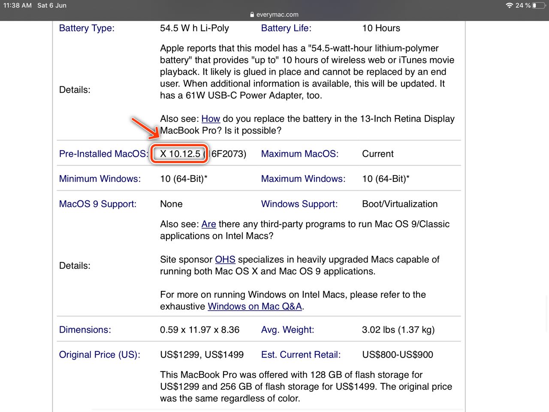Select the '54.5 W h Li-Poly' value
Screen dimensions: 549x412
tap(194, 28)
